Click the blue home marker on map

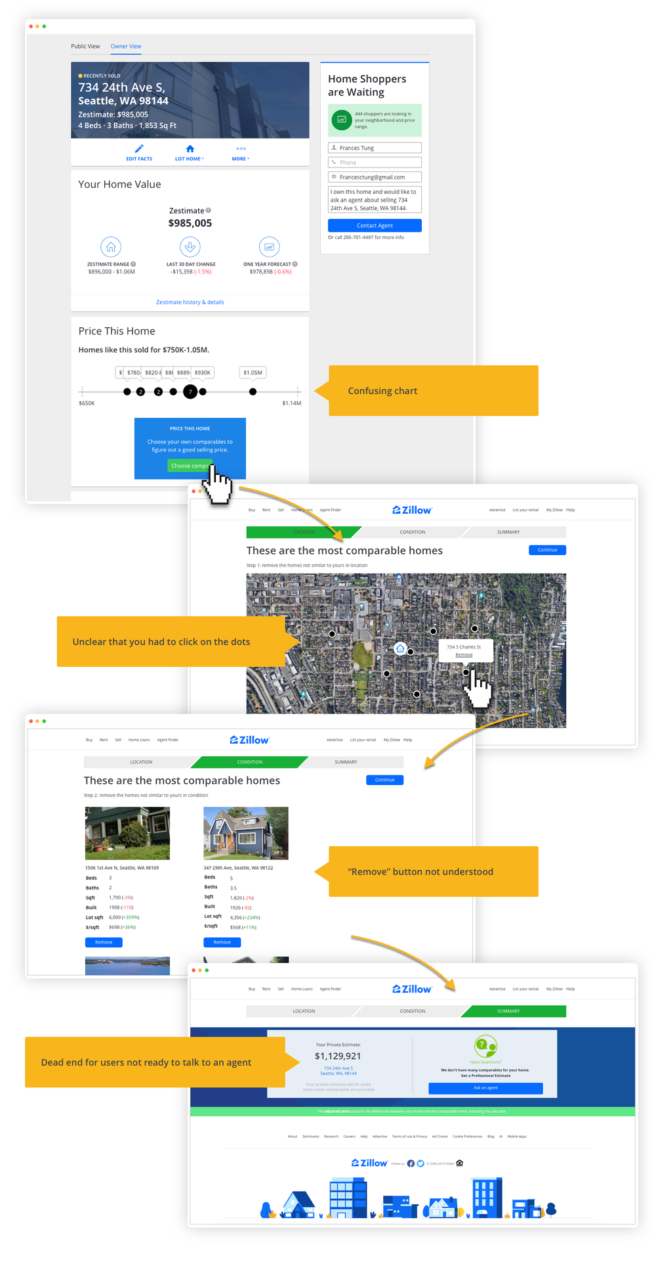(400, 648)
